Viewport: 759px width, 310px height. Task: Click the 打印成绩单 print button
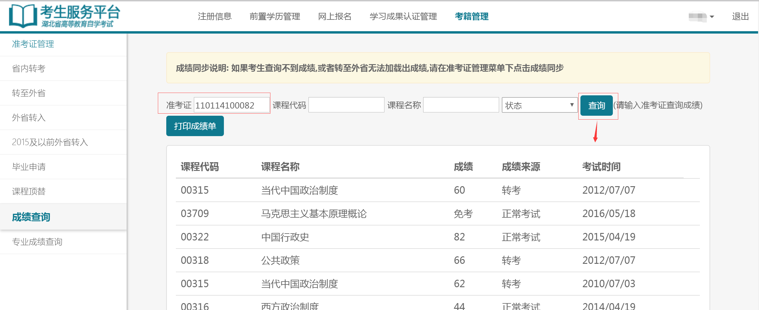click(194, 126)
